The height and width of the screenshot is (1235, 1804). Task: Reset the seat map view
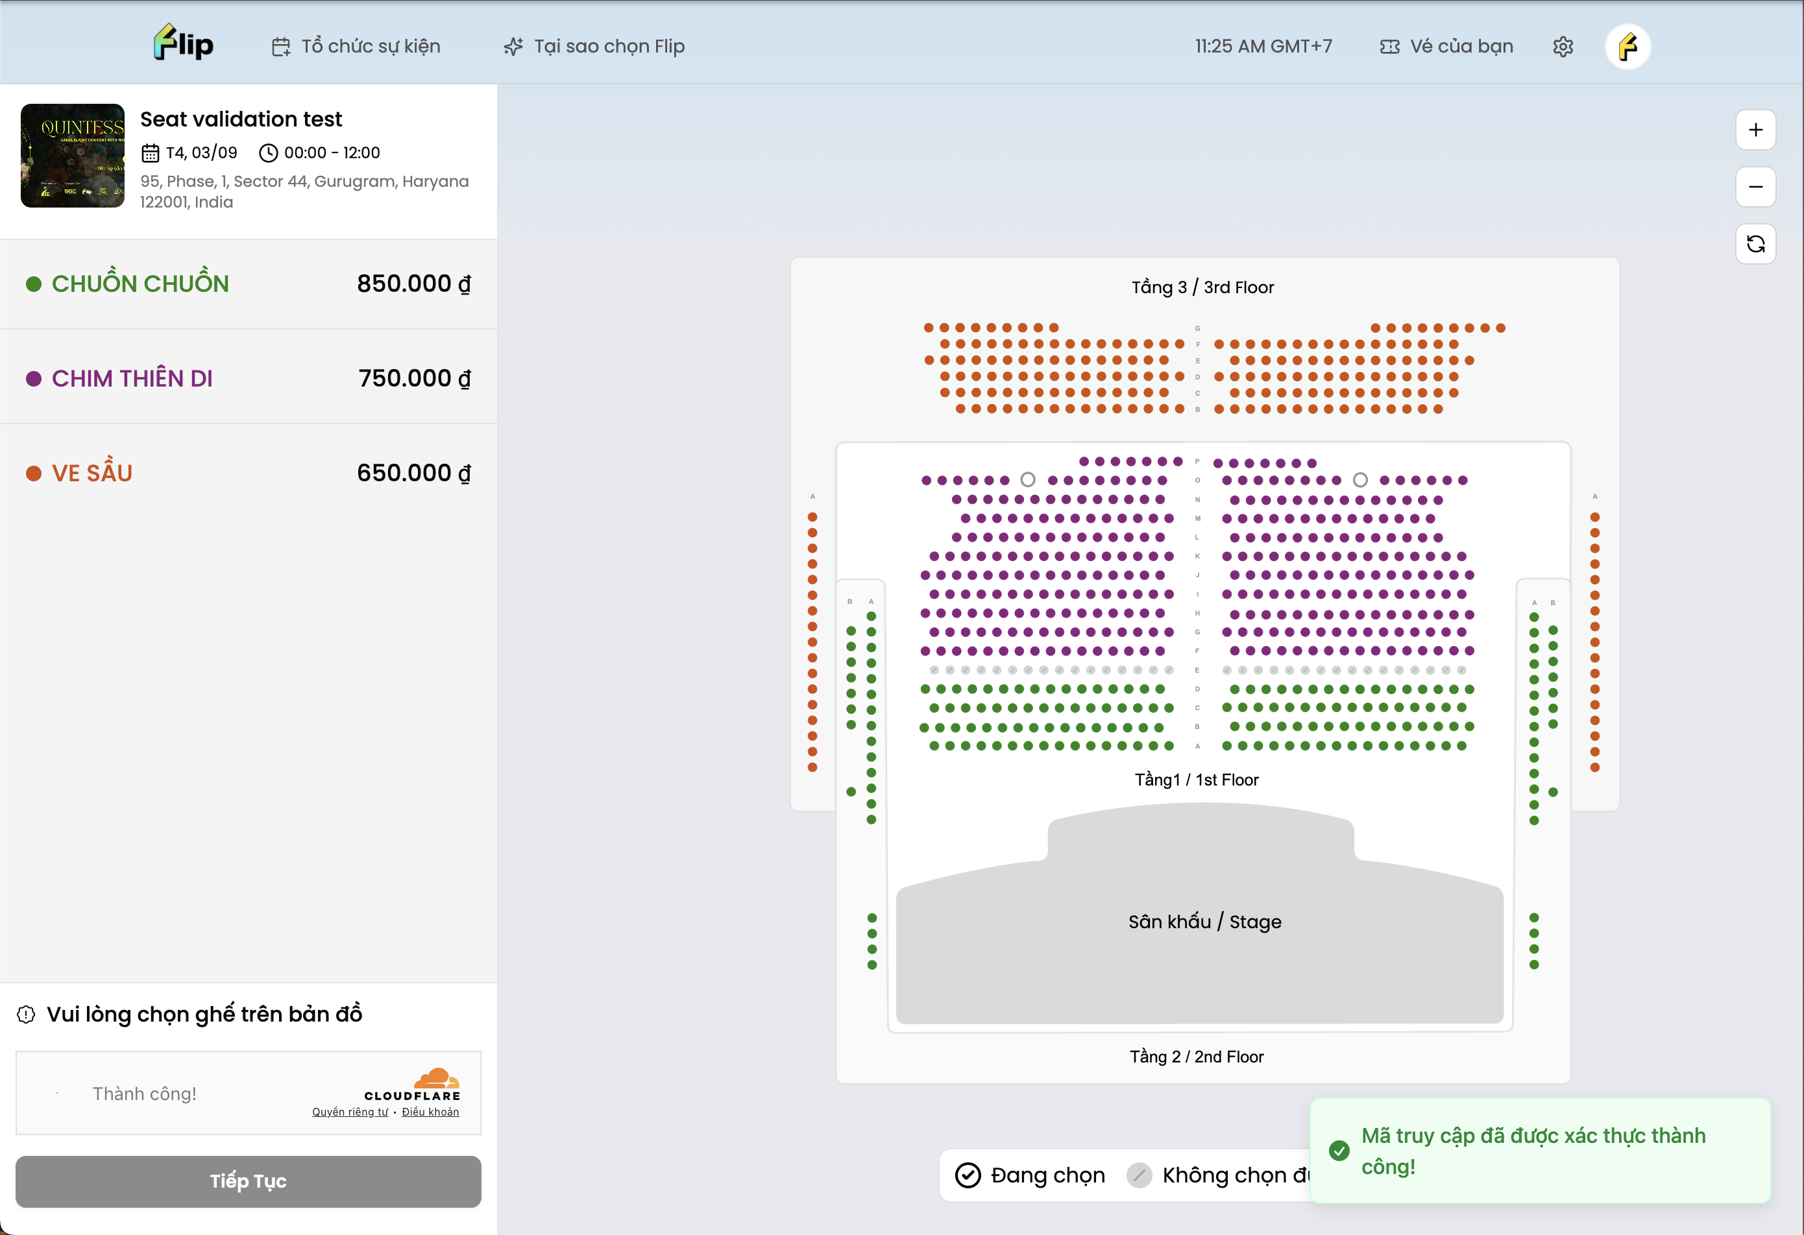click(x=1755, y=245)
